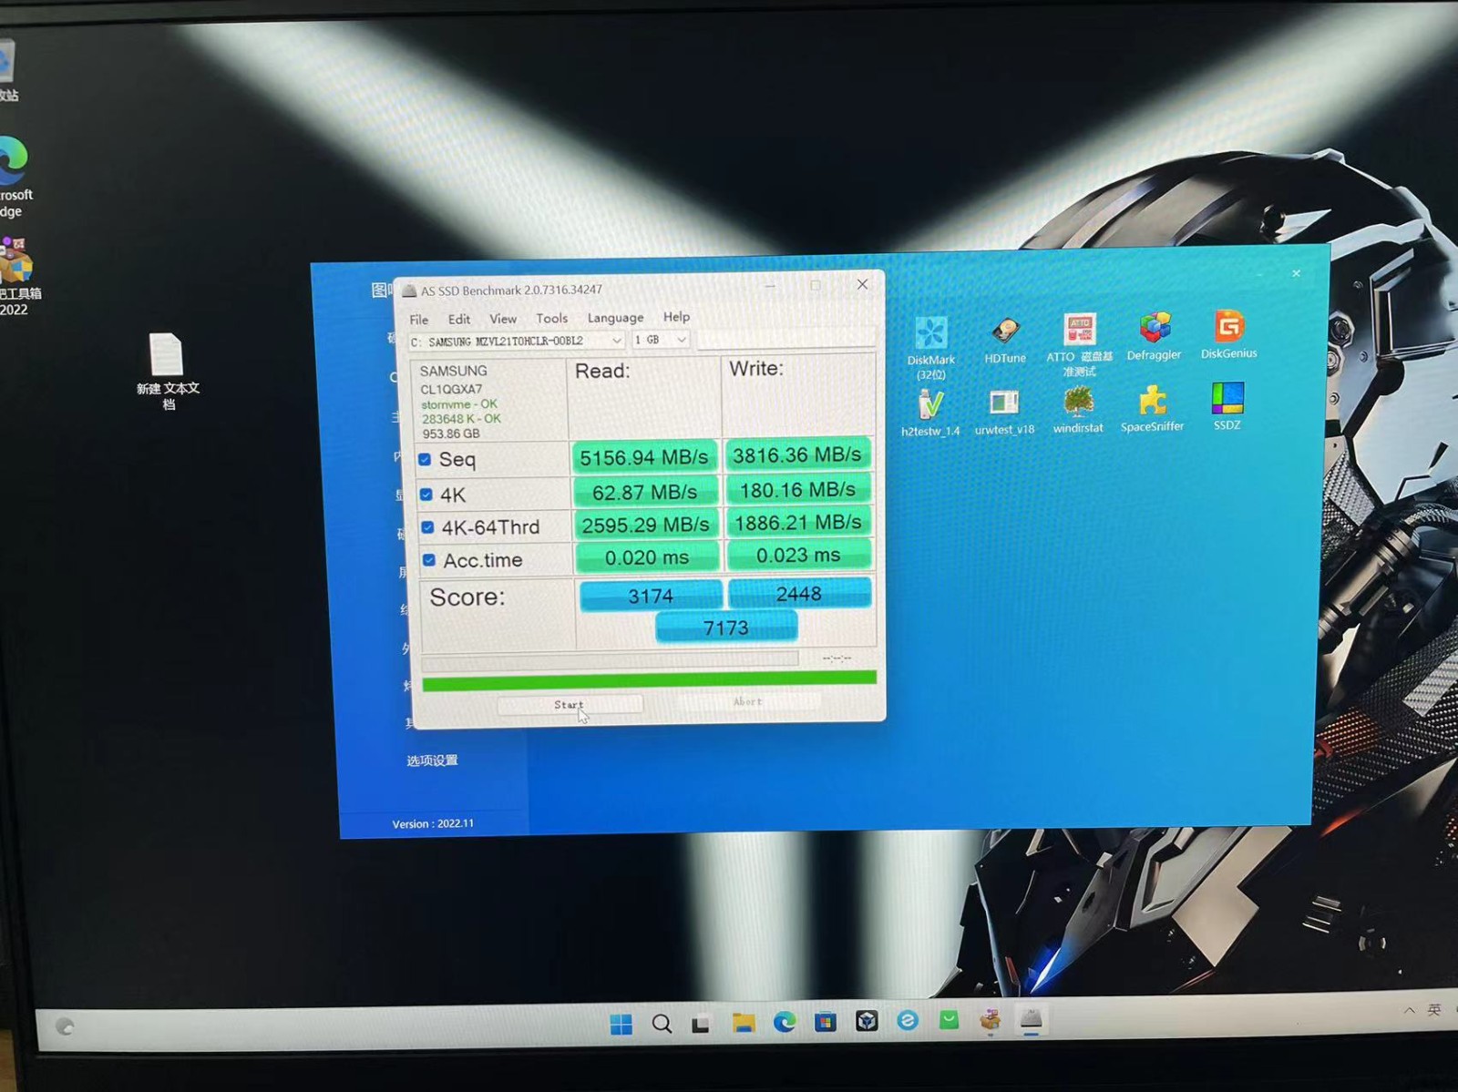The width and height of the screenshot is (1458, 1092).
Task: Open Microsoft Store taskbar icon
Action: click(826, 1022)
